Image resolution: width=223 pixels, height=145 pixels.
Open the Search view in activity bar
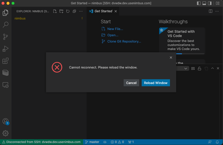6,25
